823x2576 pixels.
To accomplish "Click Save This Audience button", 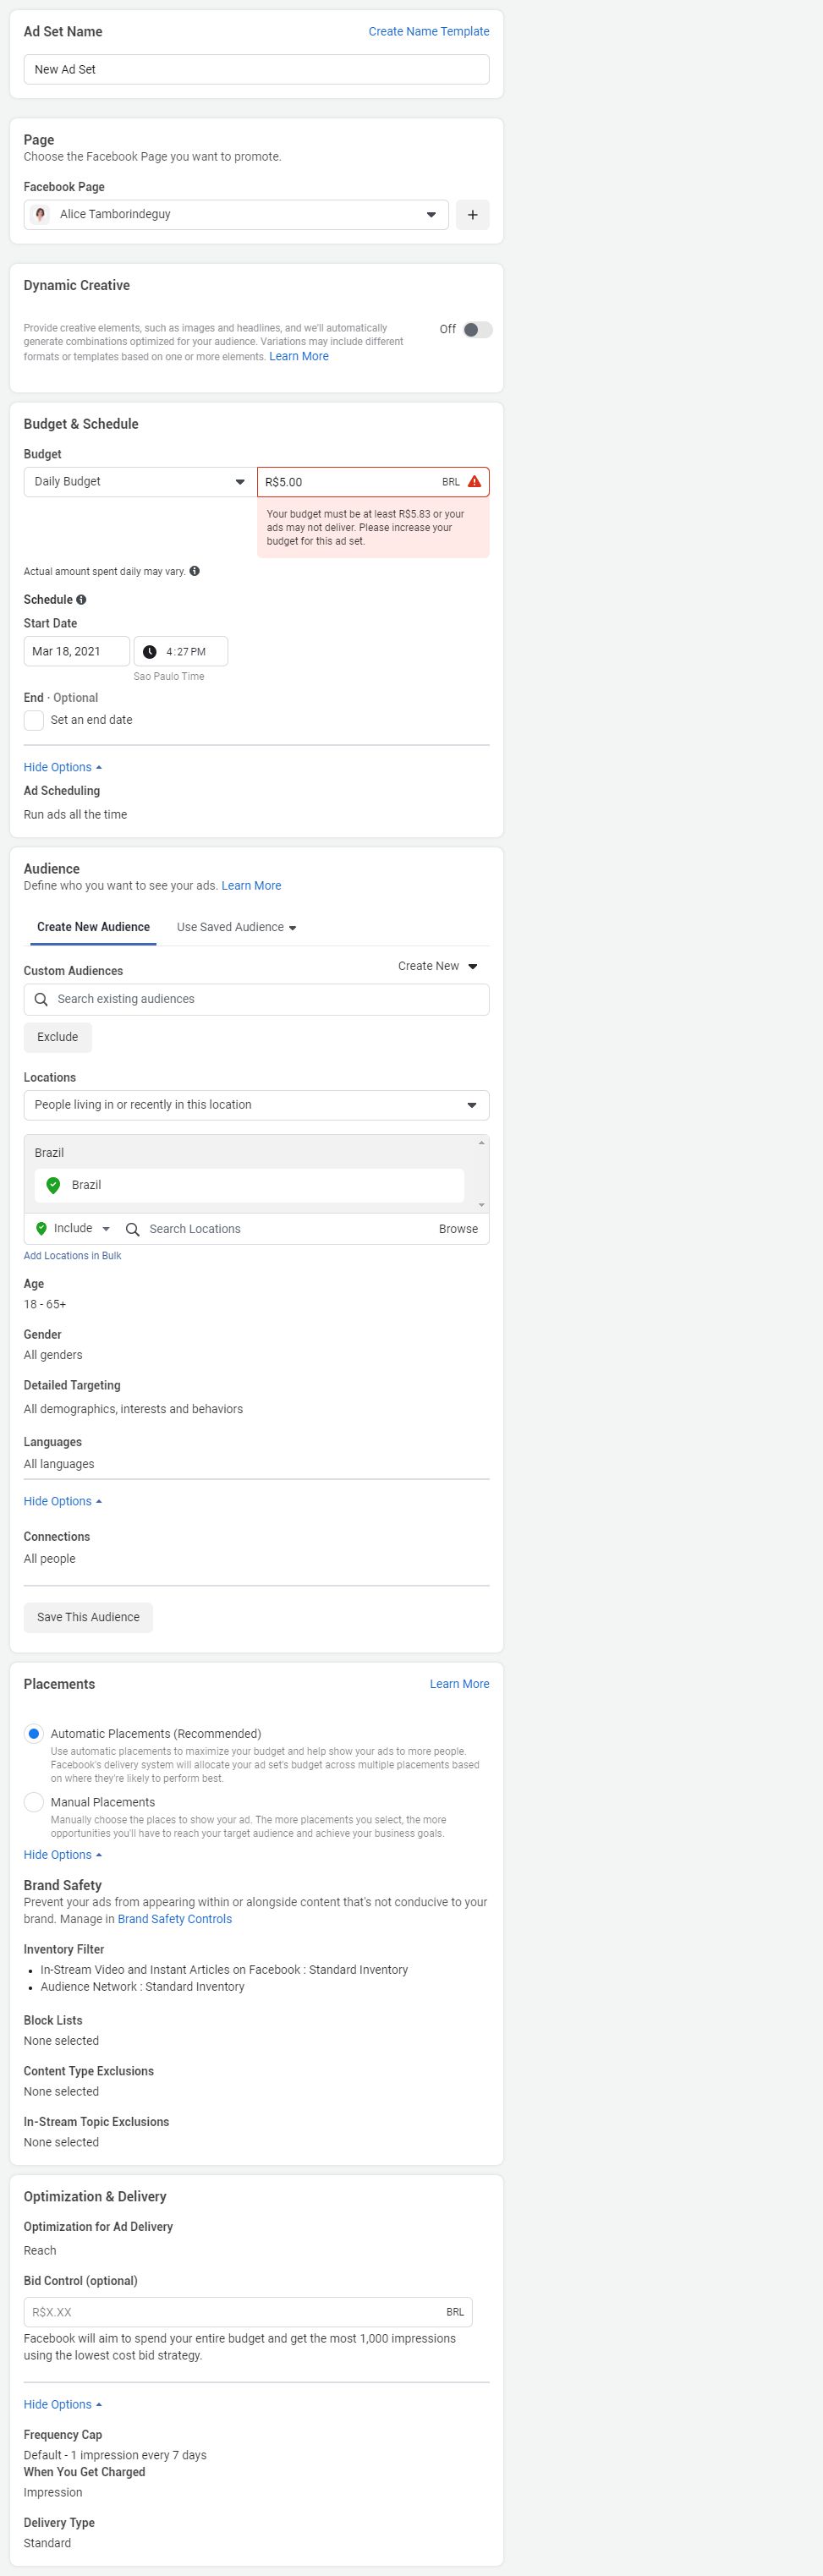I will click(88, 1617).
